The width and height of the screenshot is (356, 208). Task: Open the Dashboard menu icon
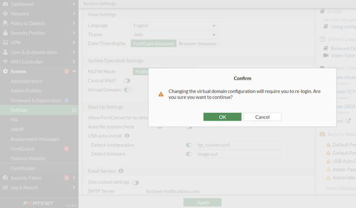point(5,4)
